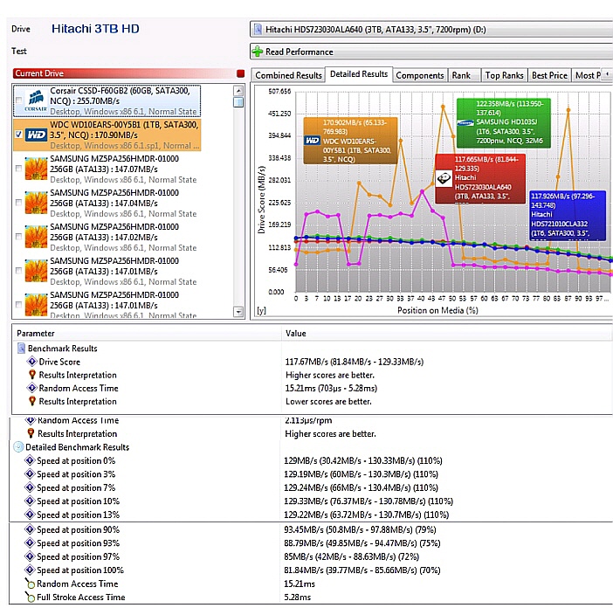613x608 pixels.
Task: Click the drive list scrollbar thumb
Action: pos(238,102)
